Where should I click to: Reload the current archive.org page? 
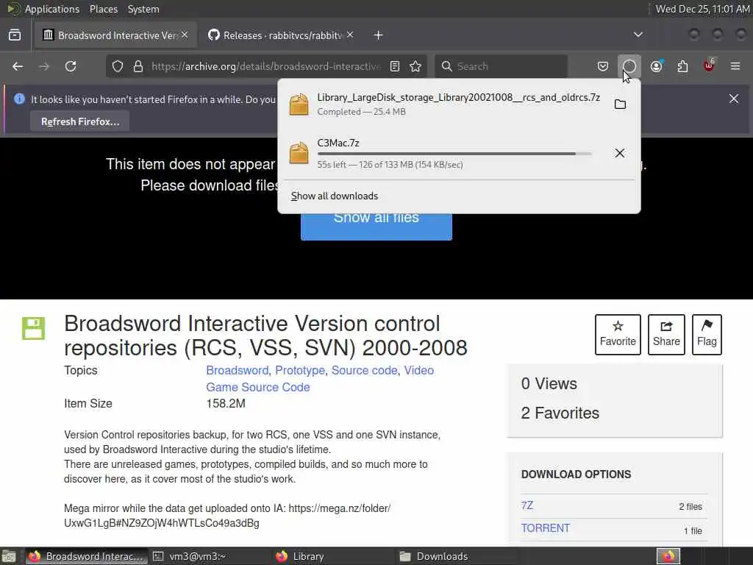pos(71,66)
